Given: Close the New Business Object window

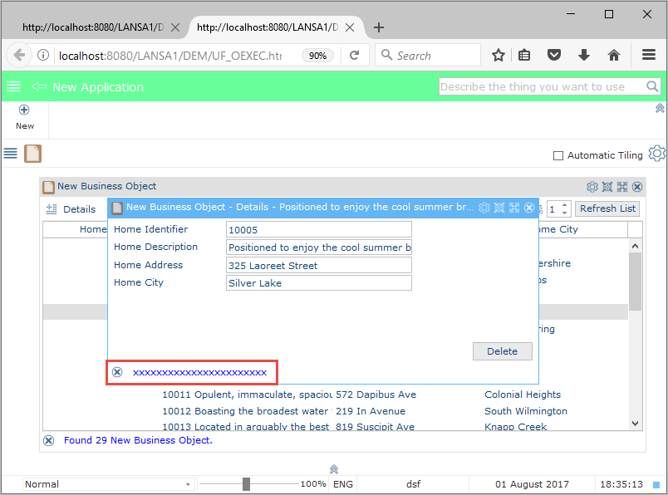Looking at the screenshot, I should point(637,187).
